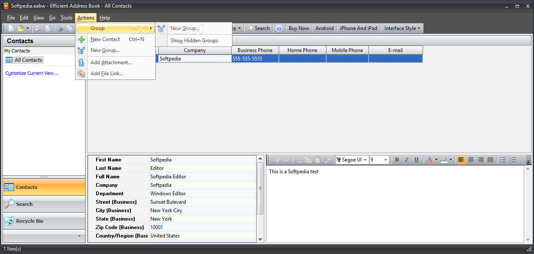Choose New Contact from Actions menu
Image resolution: width=534 pixels, height=254 pixels.
click(116, 39)
